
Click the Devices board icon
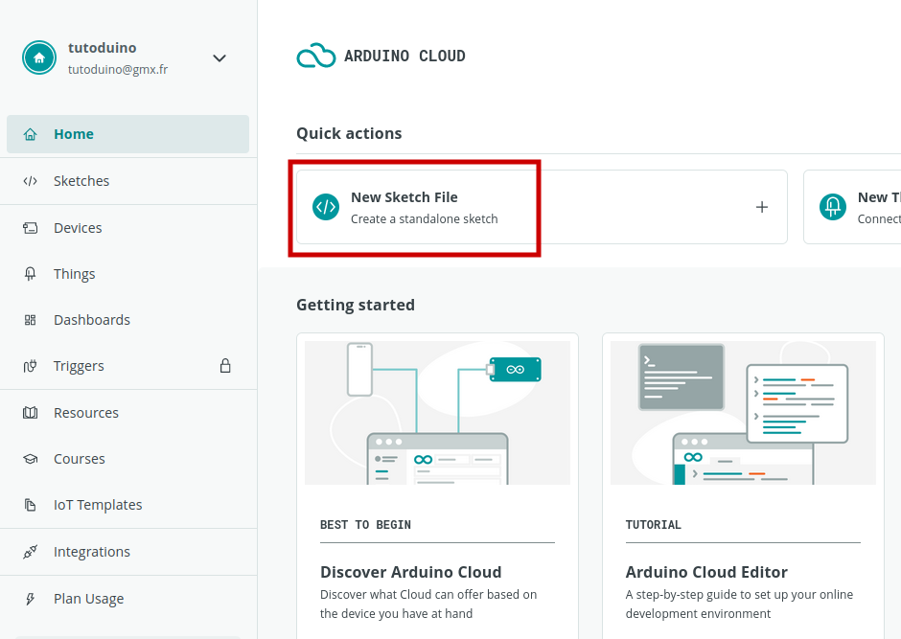pos(30,228)
